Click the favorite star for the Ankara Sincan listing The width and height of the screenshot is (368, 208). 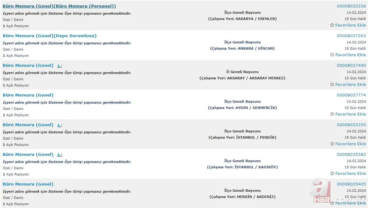click(x=332, y=55)
